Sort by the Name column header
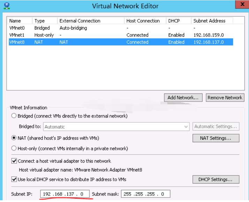The width and height of the screenshot is (249, 202). point(20,21)
